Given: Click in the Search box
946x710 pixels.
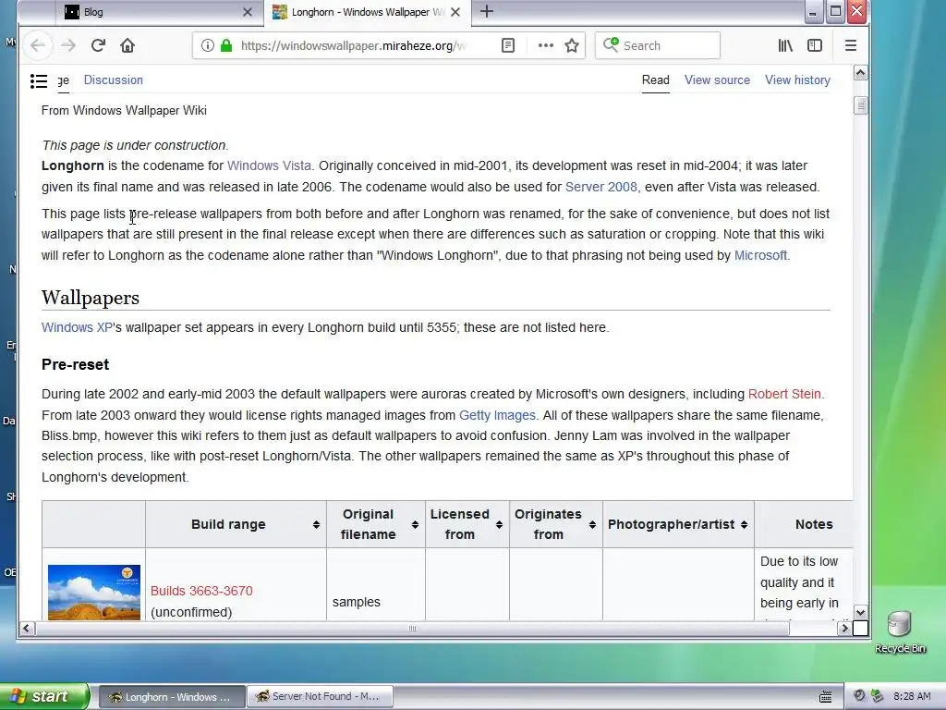Looking at the screenshot, I should [x=657, y=45].
